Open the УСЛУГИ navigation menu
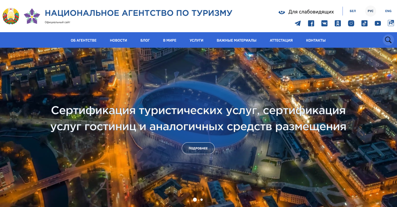 196,40
